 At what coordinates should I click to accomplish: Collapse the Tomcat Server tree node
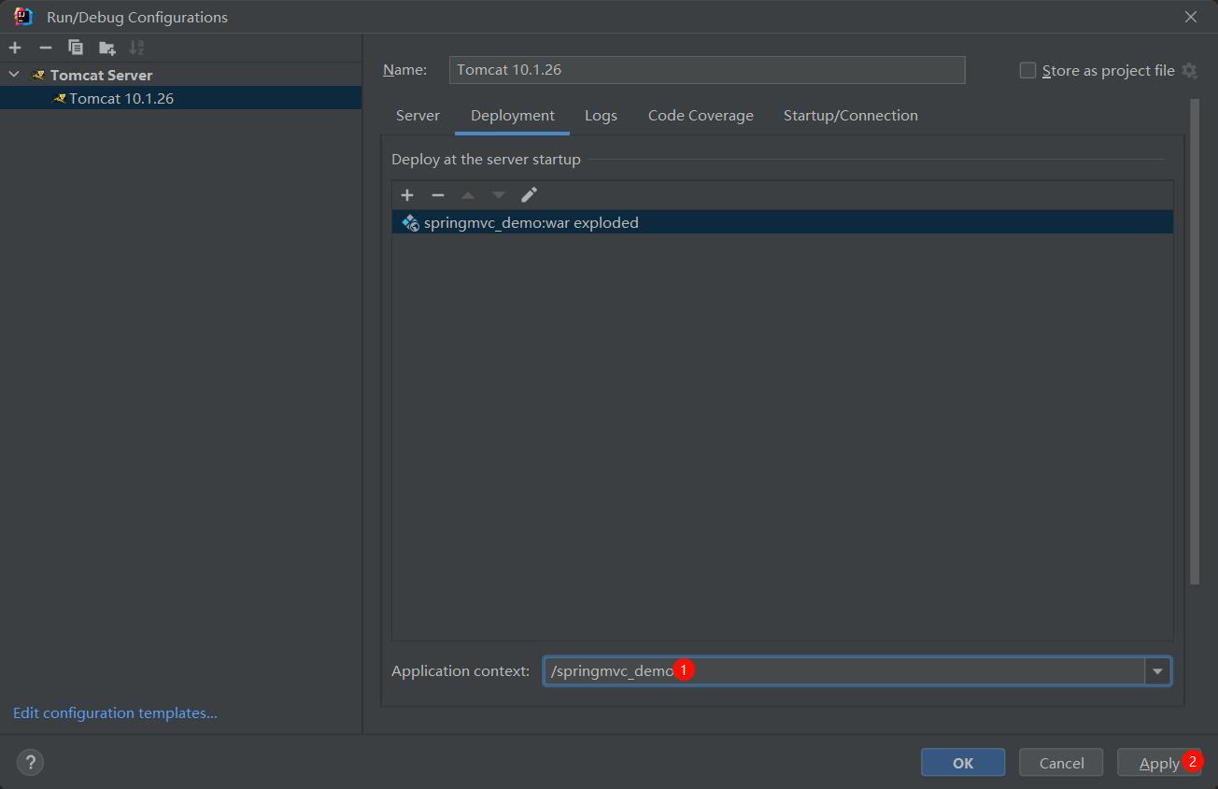(13, 75)
